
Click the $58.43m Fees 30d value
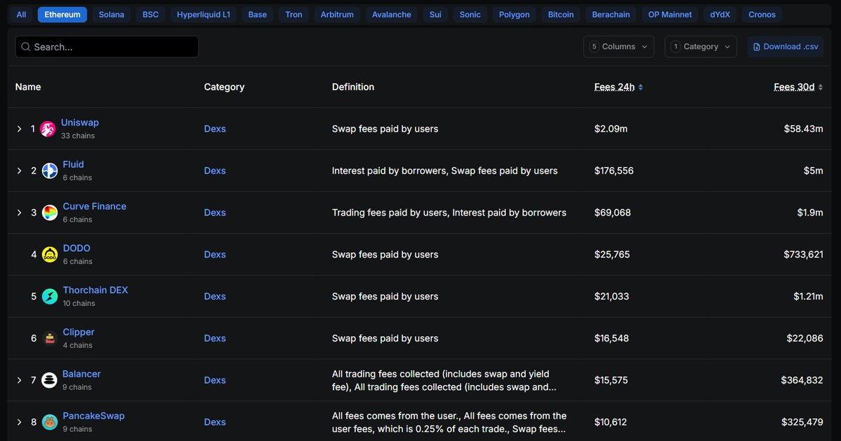pyautogui.click(x=804, y=129)
